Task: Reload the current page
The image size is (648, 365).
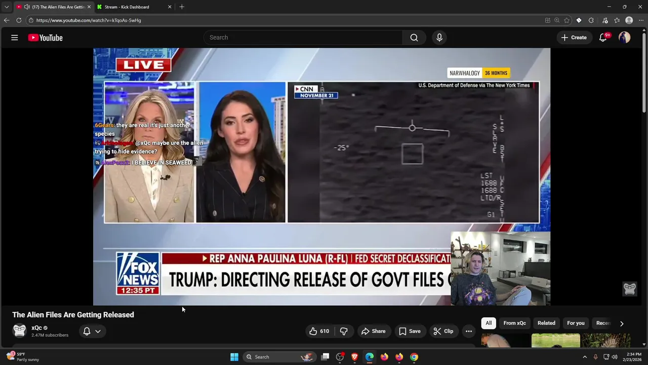Action: click(19, 20)
